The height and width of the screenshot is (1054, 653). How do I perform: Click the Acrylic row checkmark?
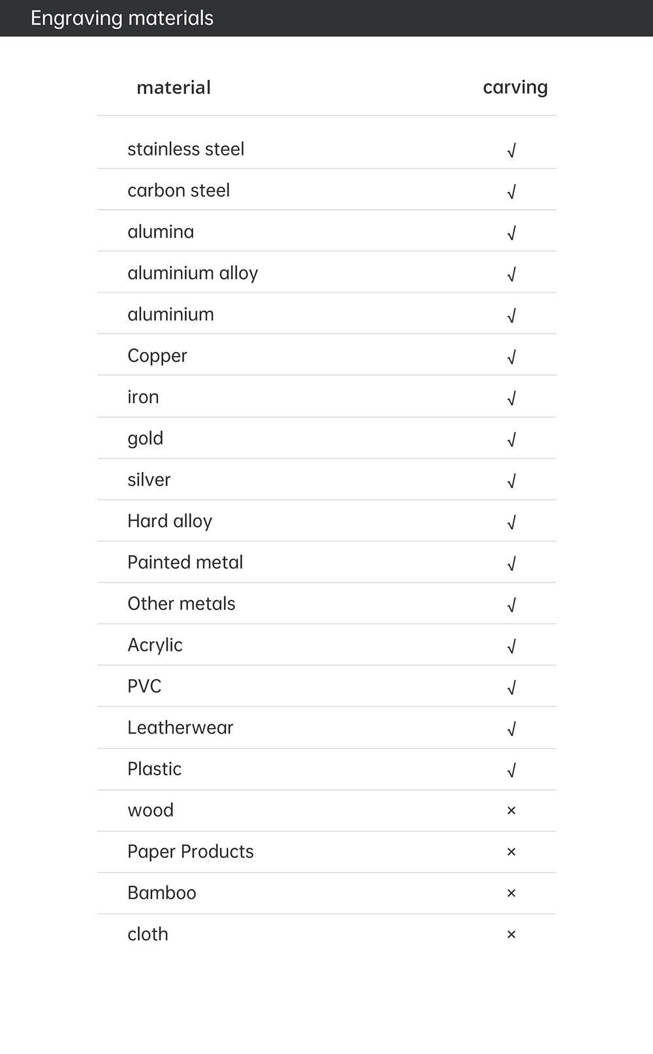click(511, 647)
